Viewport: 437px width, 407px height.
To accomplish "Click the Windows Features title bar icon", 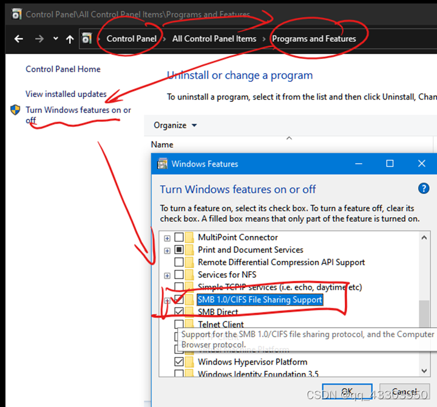I will [163, 164].
